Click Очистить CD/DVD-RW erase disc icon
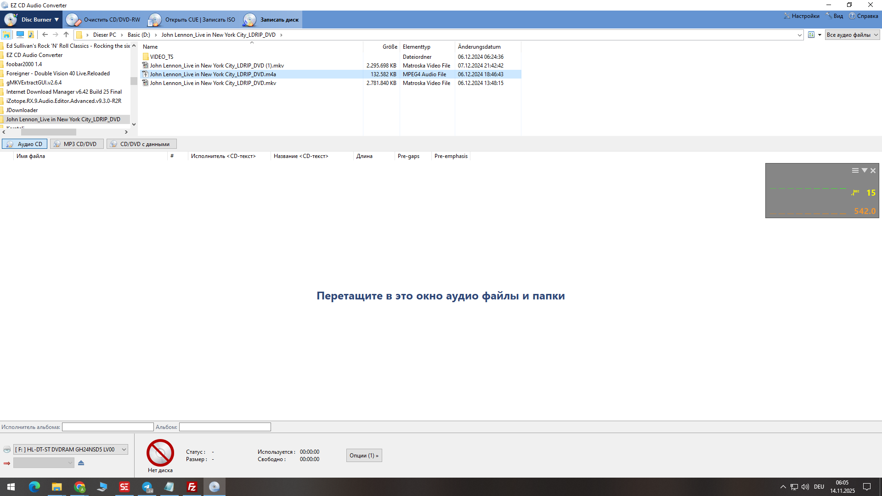The height and width of the screenshot is (496, 882). 73,20
